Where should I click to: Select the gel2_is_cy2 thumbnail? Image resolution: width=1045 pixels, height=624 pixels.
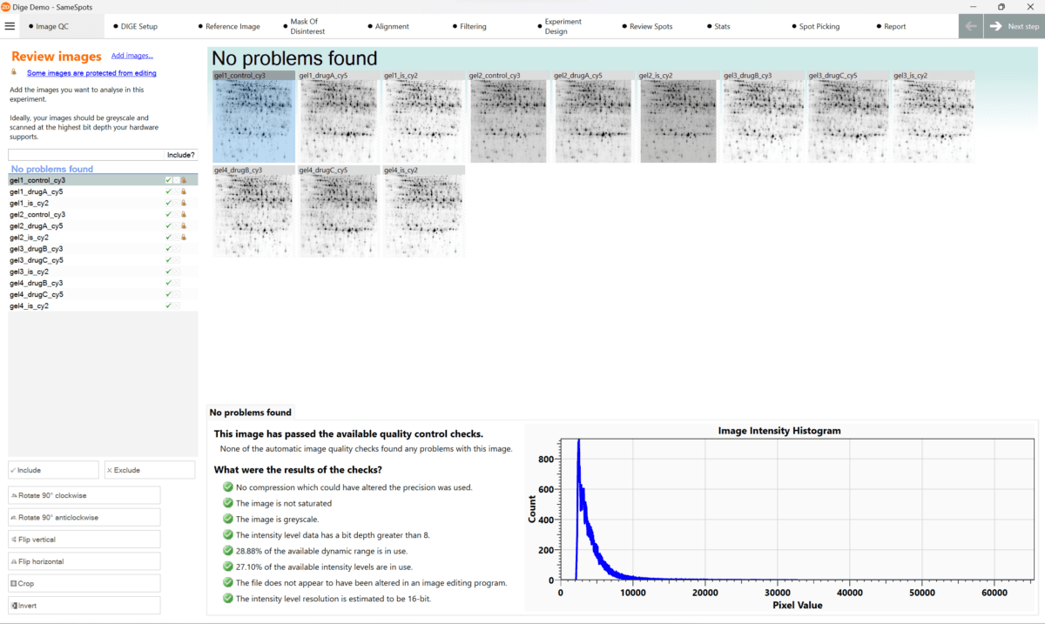pos(678,121)
